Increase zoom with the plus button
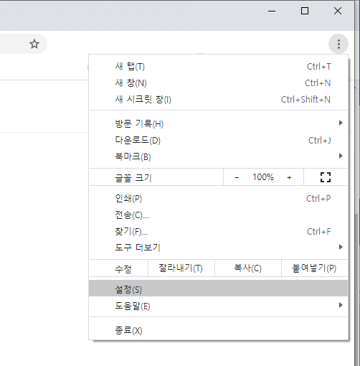 [x=289, y=177]
